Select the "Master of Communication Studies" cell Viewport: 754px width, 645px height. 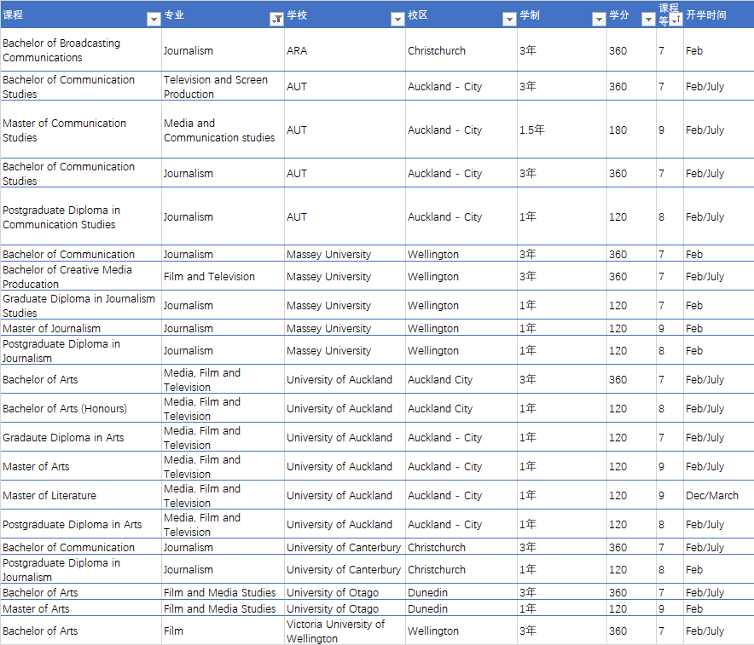tap(81, 130)
